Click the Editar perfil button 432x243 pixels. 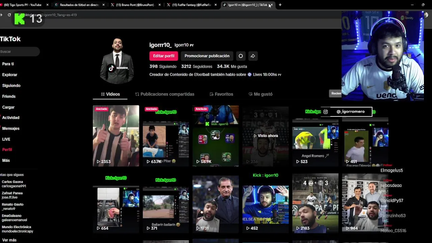164,56
